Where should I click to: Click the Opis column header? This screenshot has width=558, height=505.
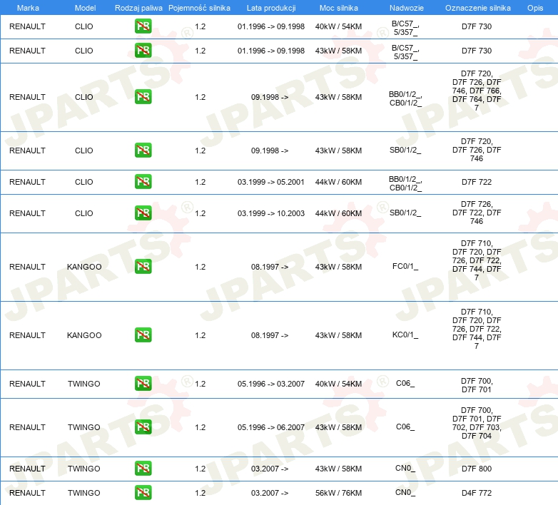[535, 8]
